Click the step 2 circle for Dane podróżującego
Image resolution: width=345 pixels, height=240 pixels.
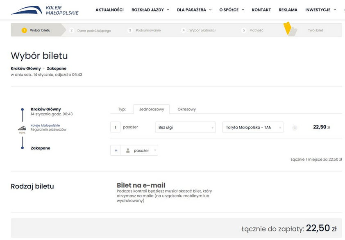pyautogui.click(x=71, y=30)
